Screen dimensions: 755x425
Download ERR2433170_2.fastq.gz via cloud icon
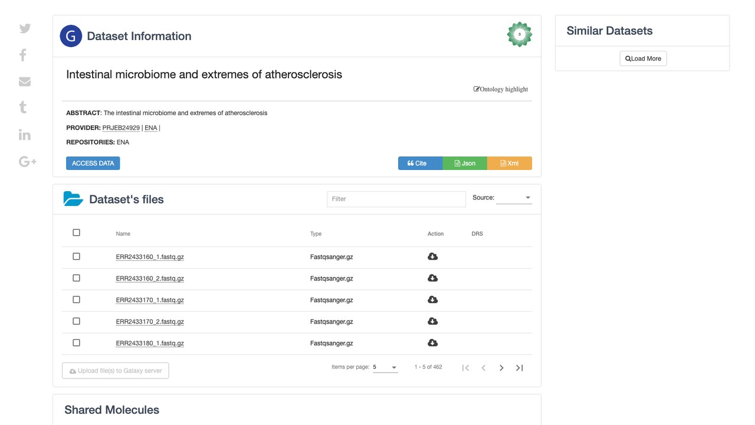(432, 321)
